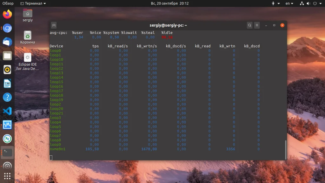Select the loop15 device name
Viewport: 325px width, 183px height.
(56, 82)
